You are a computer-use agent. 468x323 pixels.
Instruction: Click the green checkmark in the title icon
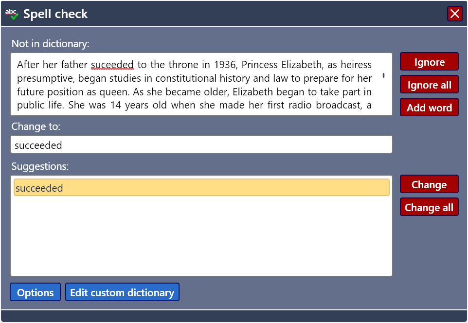click(14, 16)
